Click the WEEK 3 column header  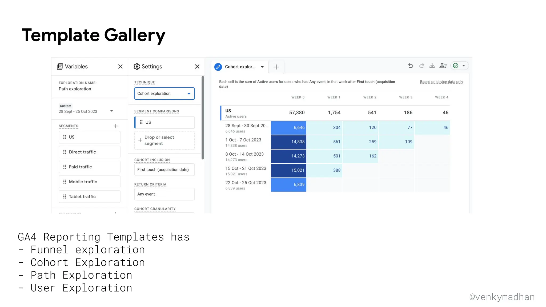tap(406, 97)
